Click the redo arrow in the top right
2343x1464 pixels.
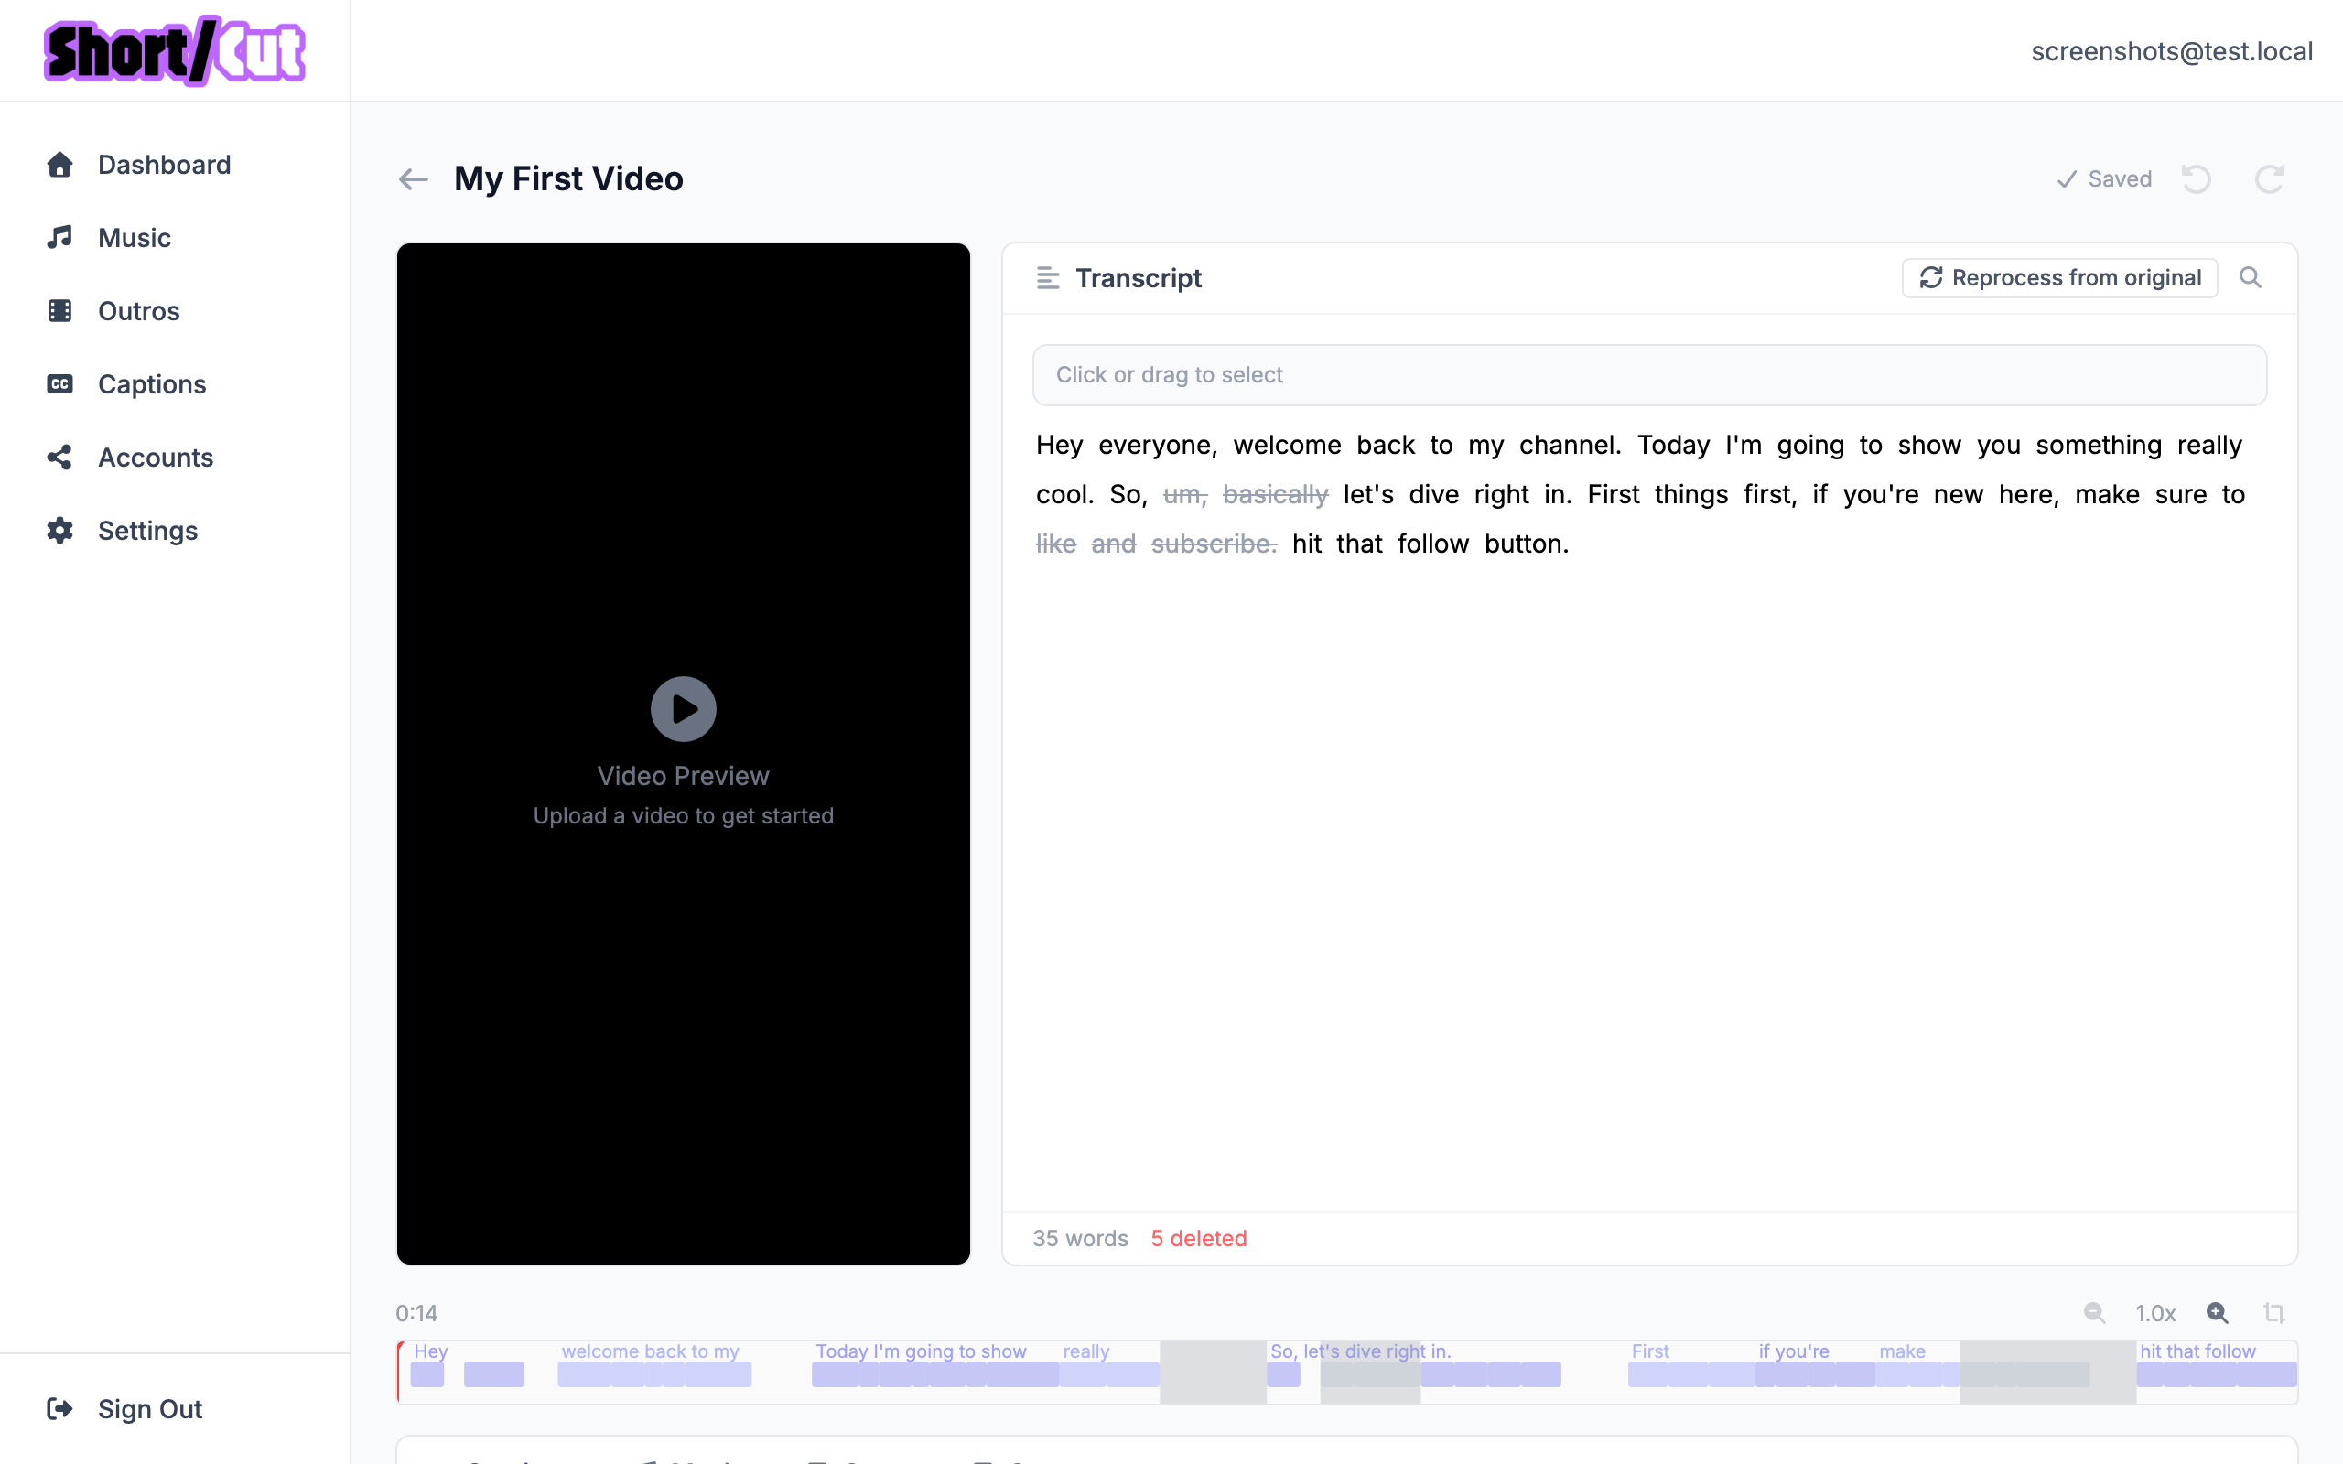point(2271,180)
